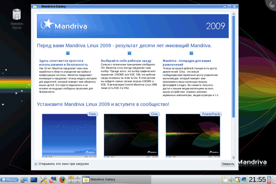Click the 'Mandriva - площадка для ваших развлечений' heading
Viewport: 276px width, 184px height.
tap(187, 63)
